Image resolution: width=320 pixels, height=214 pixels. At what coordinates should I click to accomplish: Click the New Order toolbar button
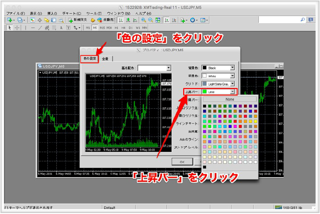coord(77,20)
